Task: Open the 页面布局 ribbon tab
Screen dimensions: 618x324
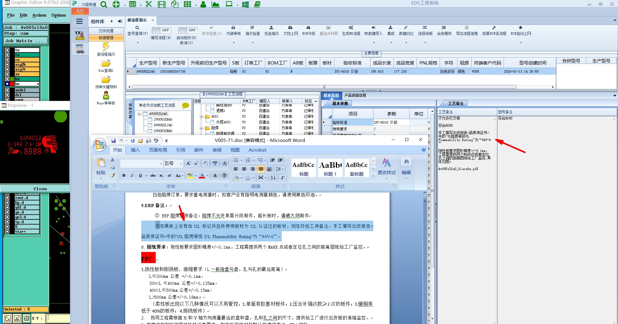Action: tap(158, 150)
